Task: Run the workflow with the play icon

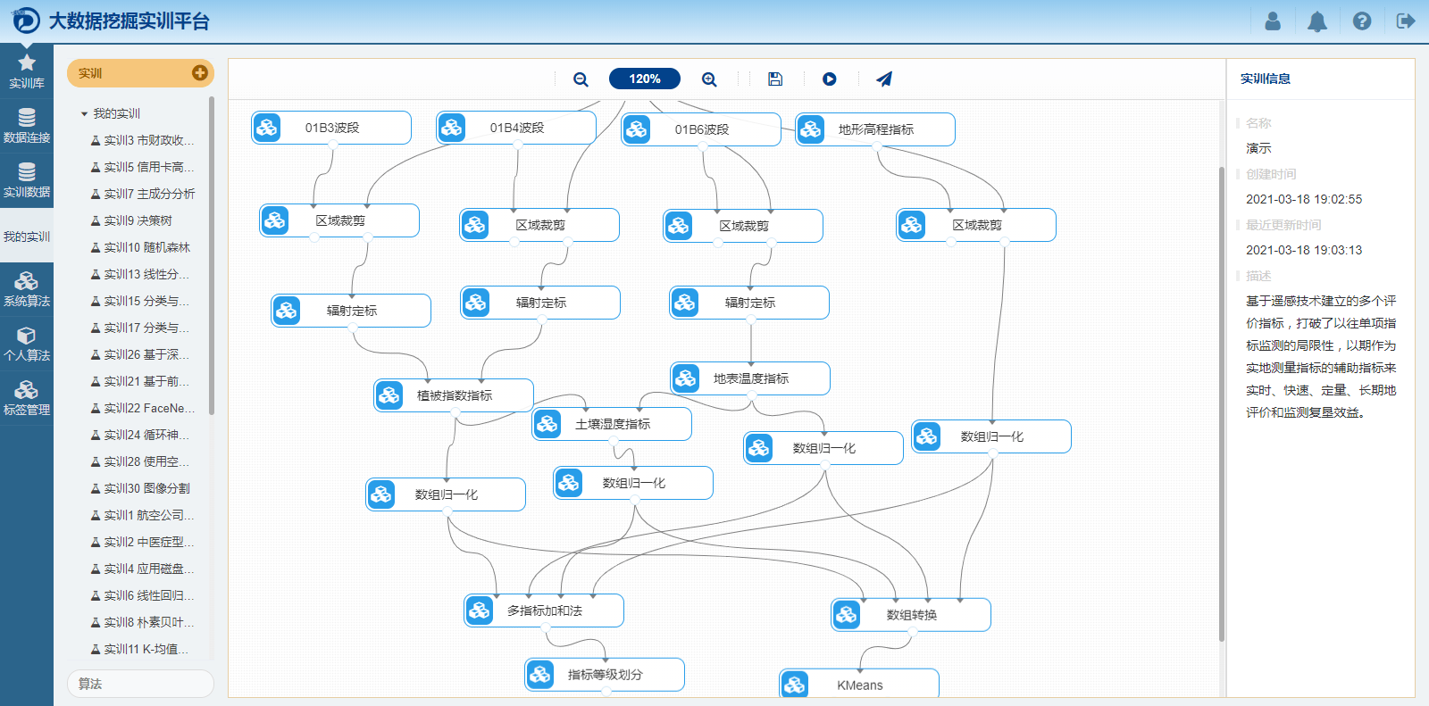Action: coord(830,79)
